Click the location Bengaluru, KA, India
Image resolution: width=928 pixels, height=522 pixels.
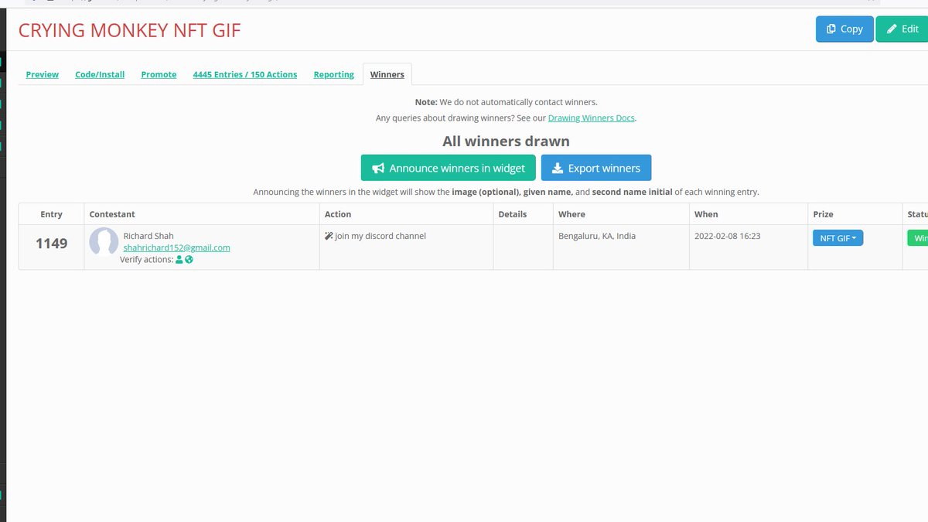(597, 236)
